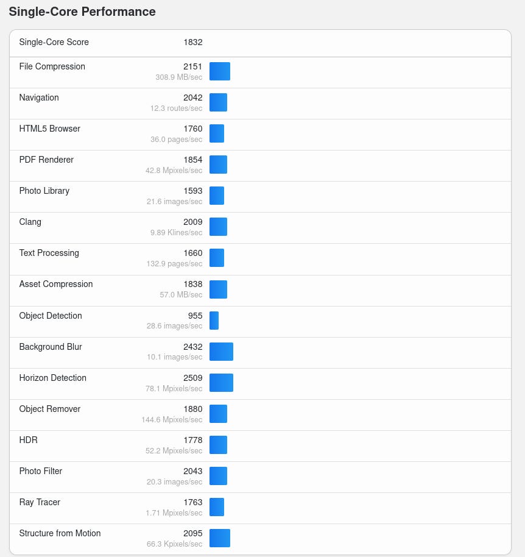The image size is (525, 557).
Task: Select the Photo Library row label
Action: [x=44, y=191]
